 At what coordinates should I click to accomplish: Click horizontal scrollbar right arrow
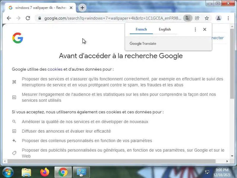pos(227,161)
